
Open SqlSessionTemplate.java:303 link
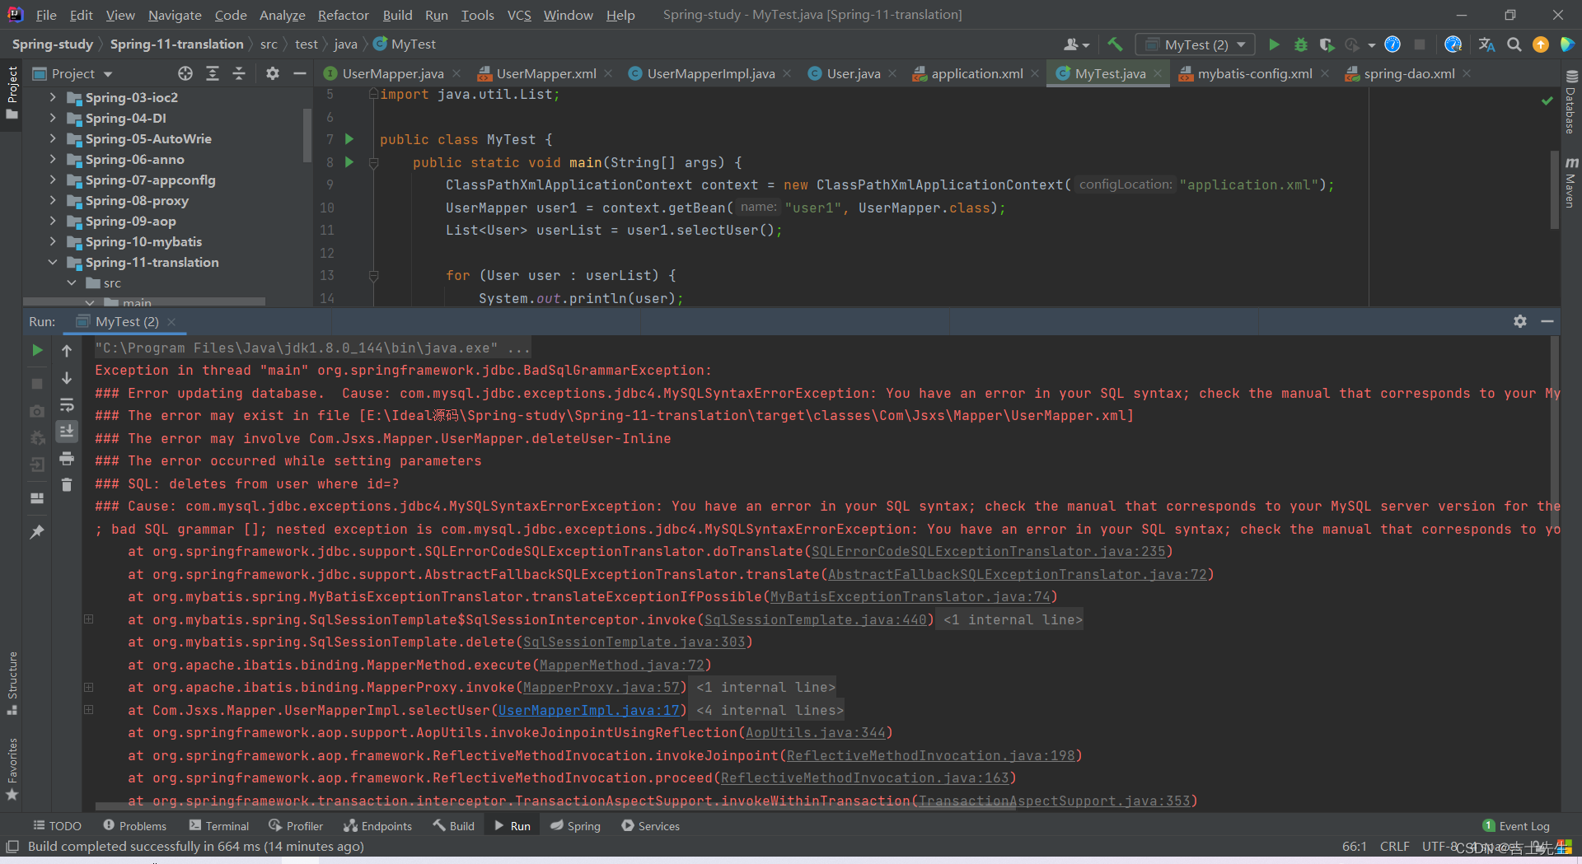(634, 642)
